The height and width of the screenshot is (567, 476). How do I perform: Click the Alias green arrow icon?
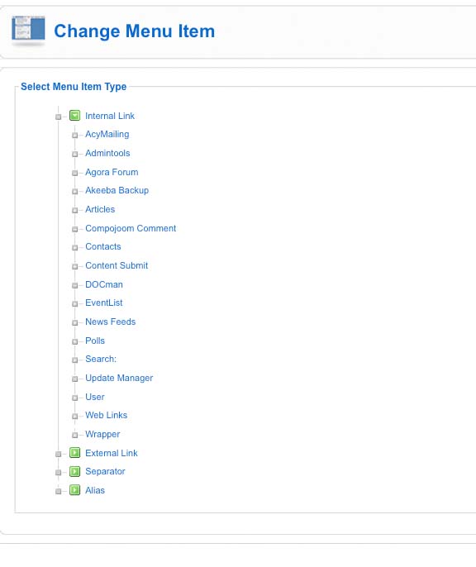pos(75,490)
